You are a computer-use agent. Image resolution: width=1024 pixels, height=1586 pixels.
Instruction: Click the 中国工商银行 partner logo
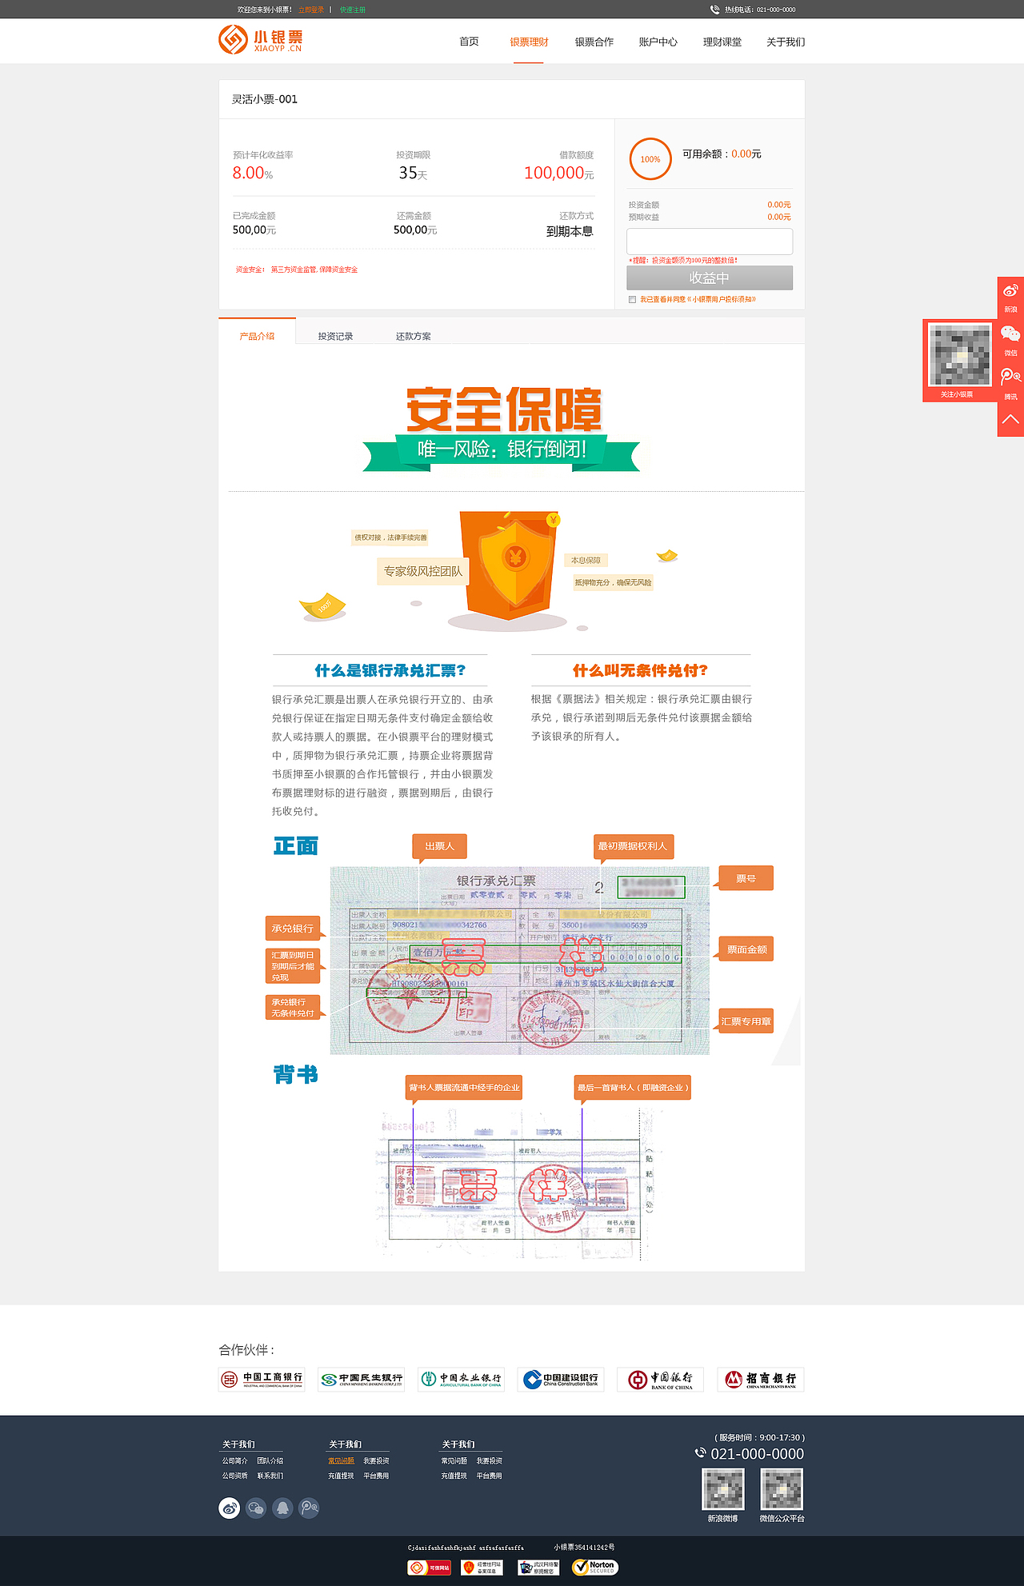click(x=262, y=1380)
